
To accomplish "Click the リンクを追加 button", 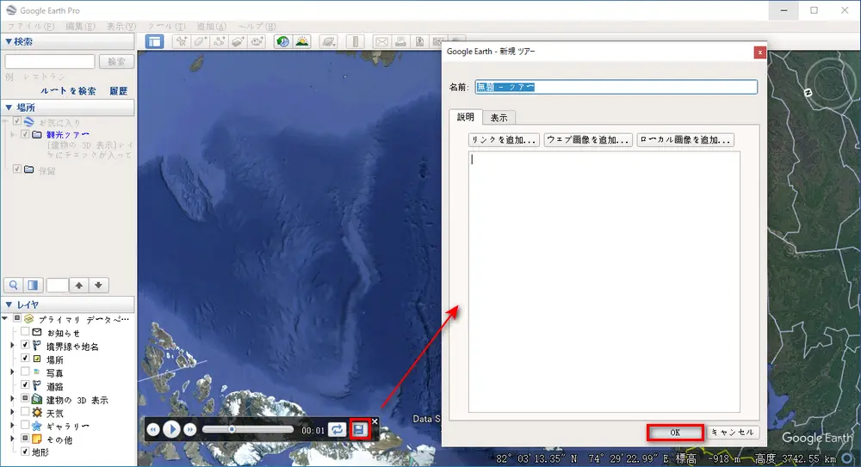I will (504, 139).
